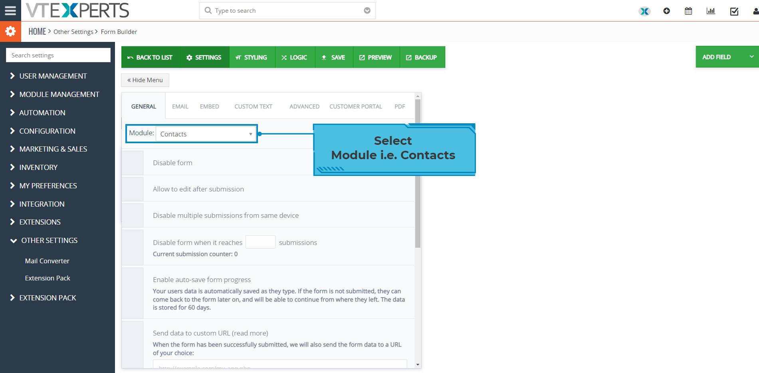The image size is (759, 373).
Task: Expand the Add Field dropdown arrow
Action: click(751, 57)
